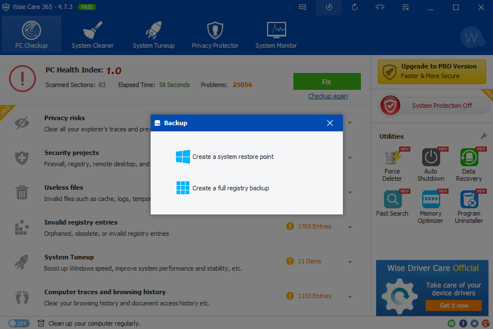493x329 pixels.
Task: Open the backup icon in title bar
Action: pos(329,7)
